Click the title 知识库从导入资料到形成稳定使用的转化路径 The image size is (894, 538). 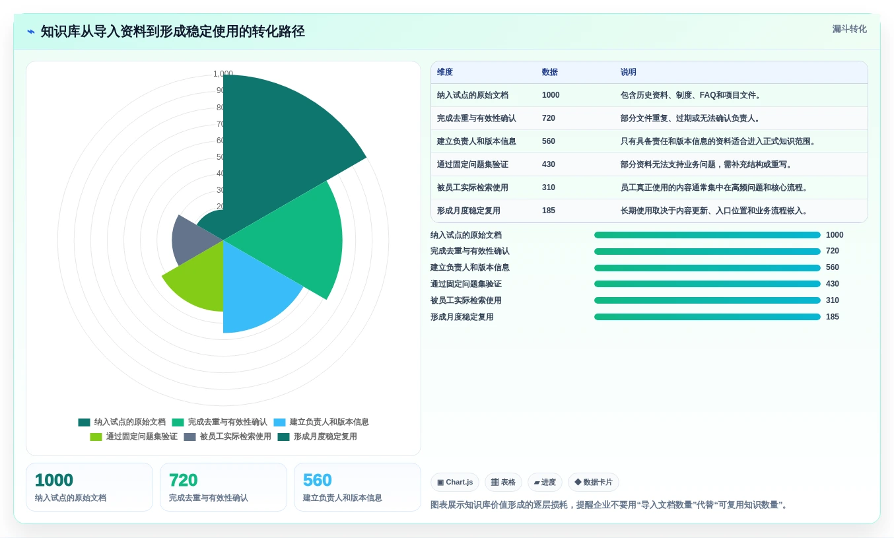coord(173,32)
